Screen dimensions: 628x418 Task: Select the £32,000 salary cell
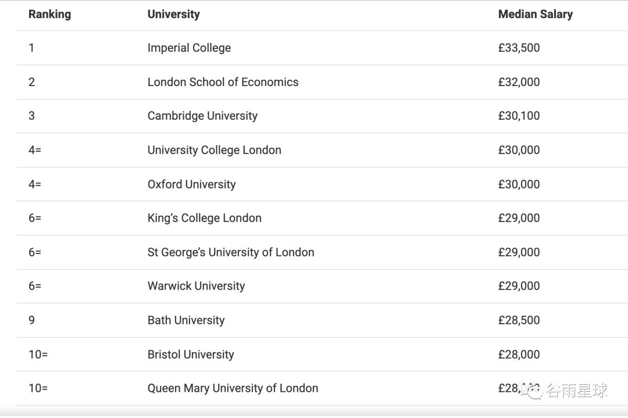tap(519, 82)
